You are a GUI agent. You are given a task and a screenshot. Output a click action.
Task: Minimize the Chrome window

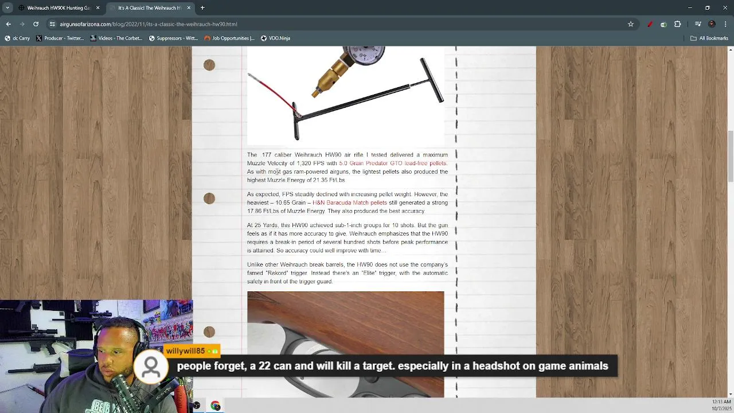tap(690, 8)
